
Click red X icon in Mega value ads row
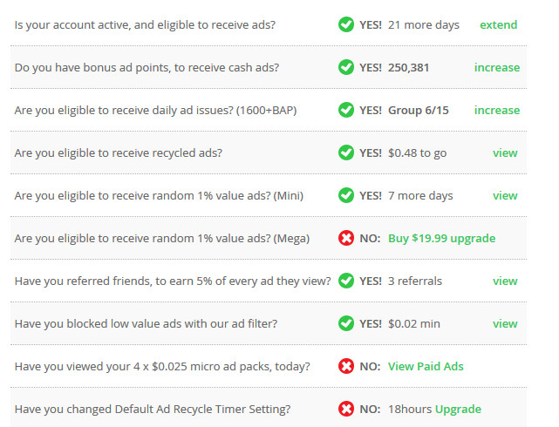tap(346, 238)
